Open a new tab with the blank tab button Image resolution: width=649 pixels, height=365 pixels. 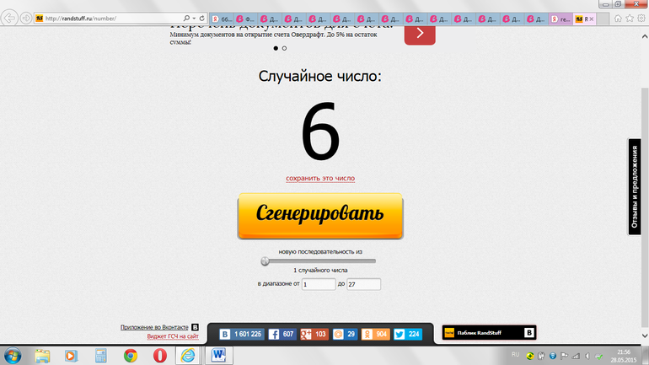click(x=603, y=19)
